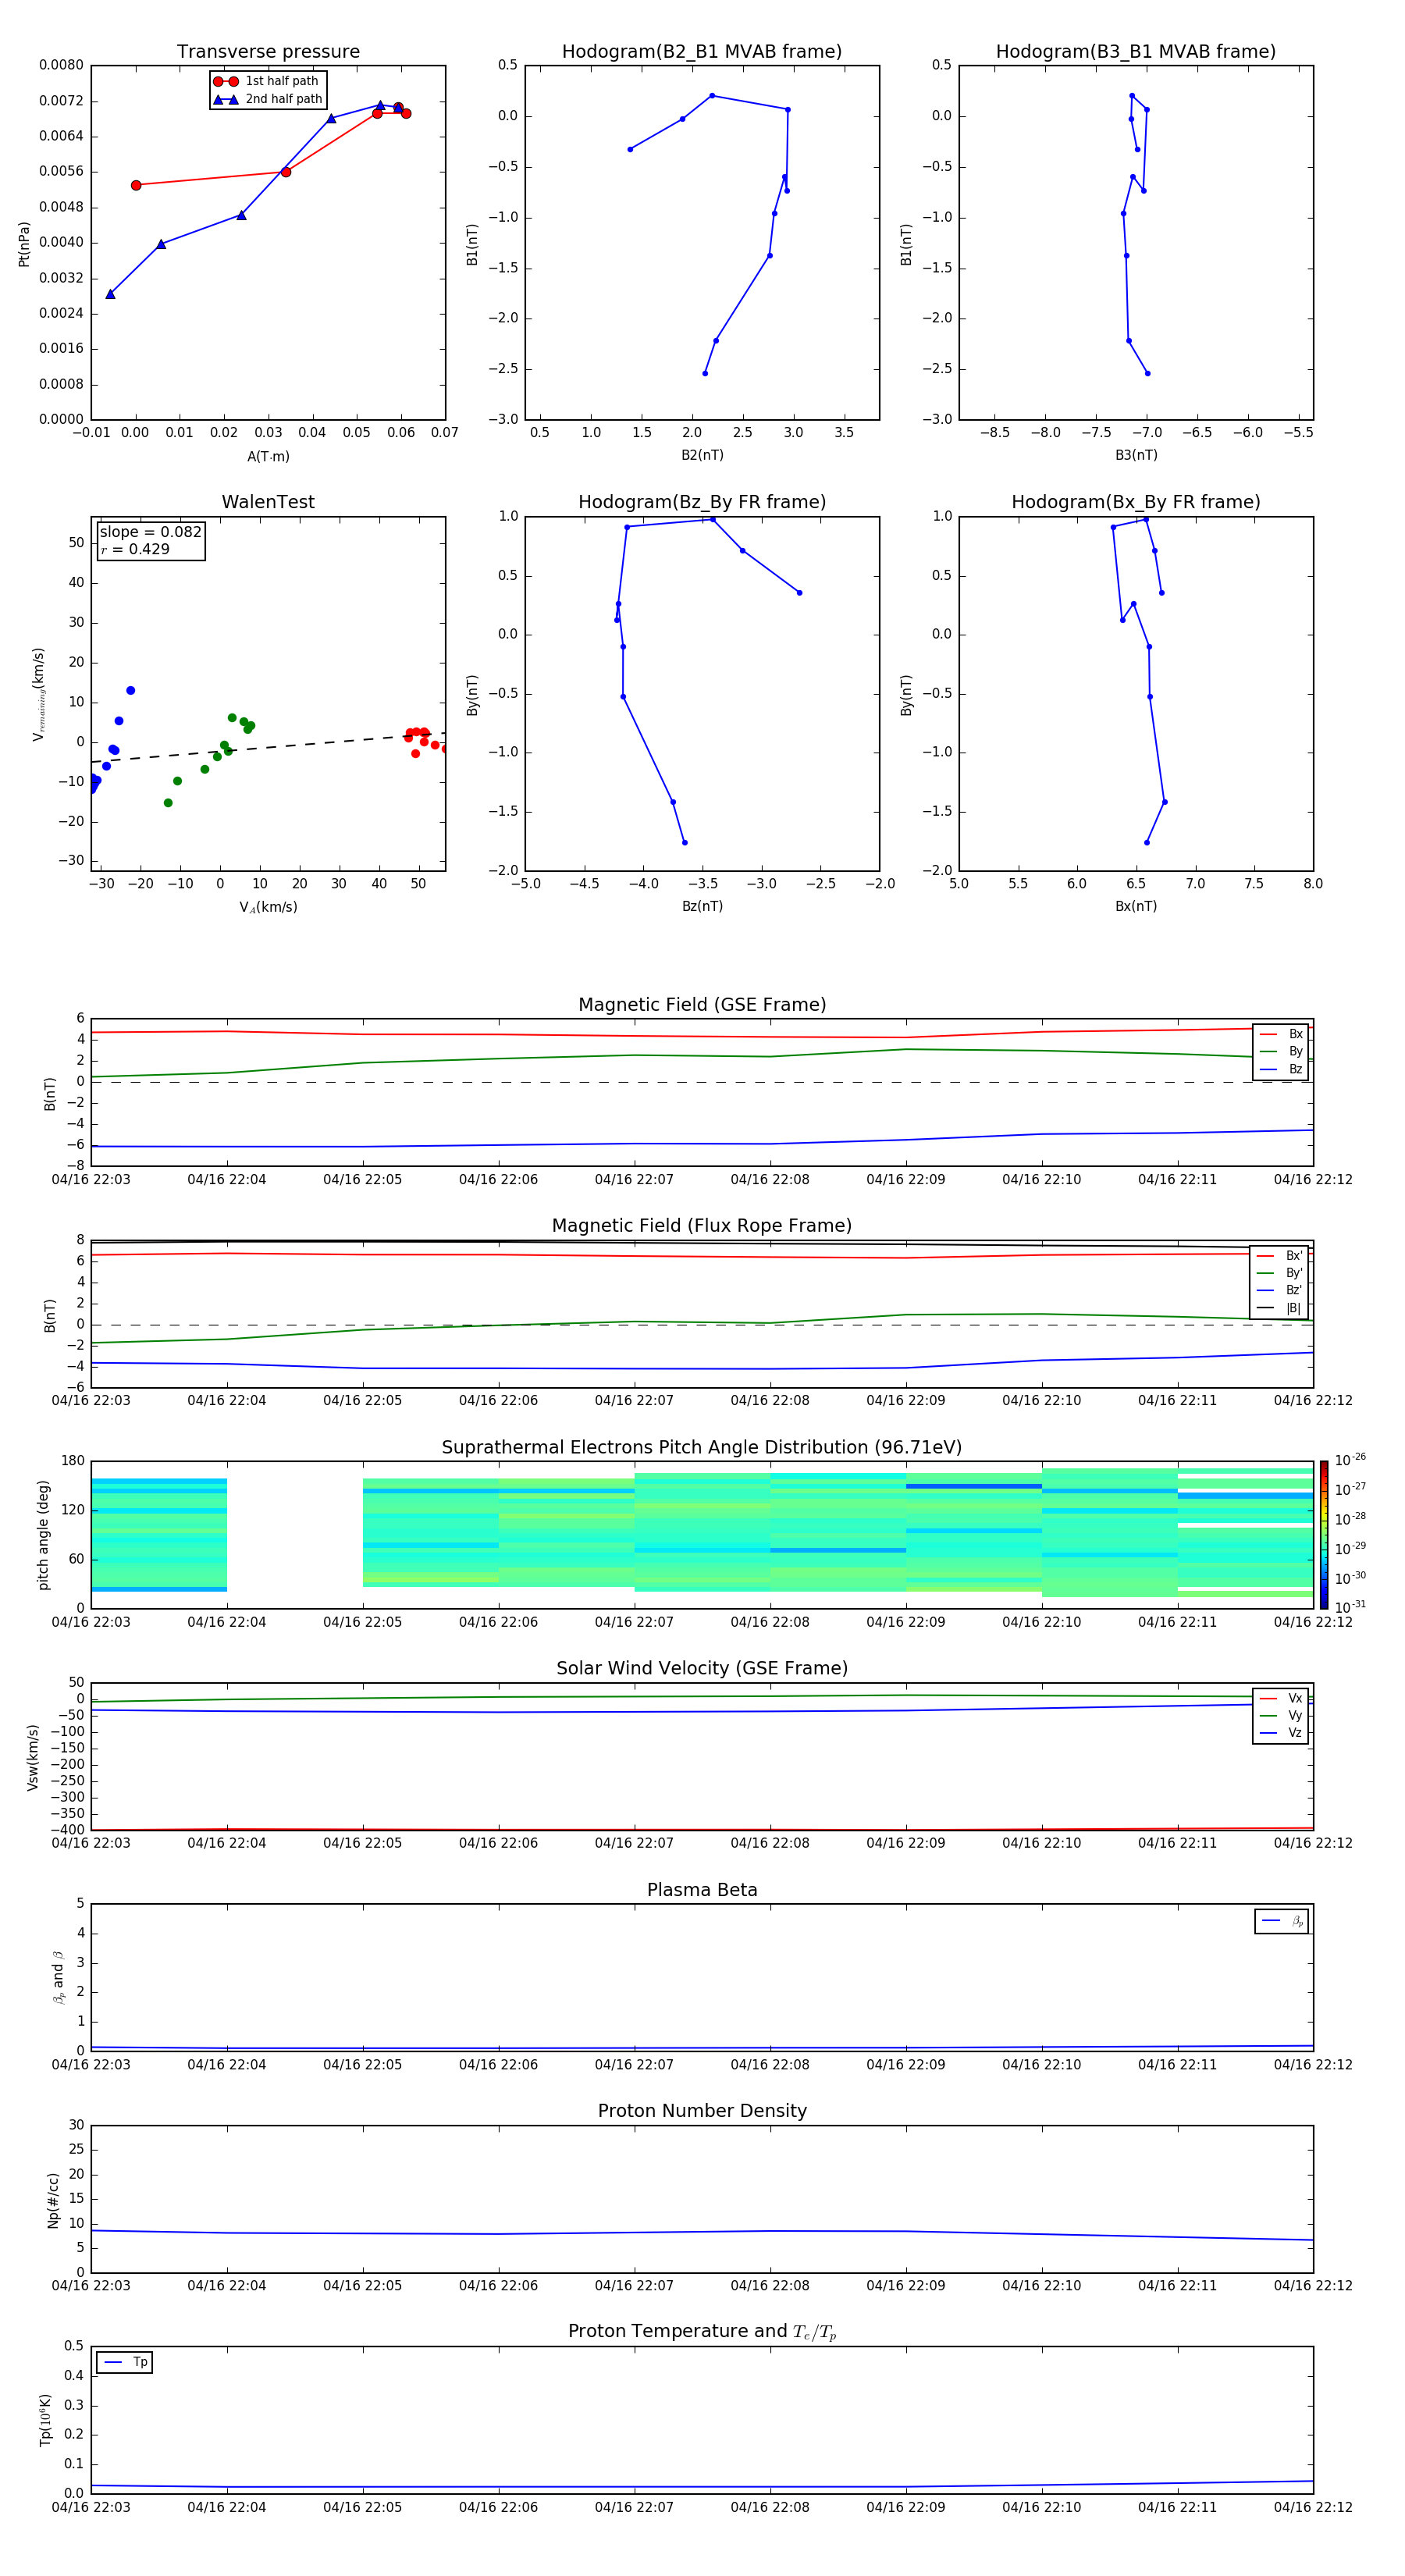The image size is (1405, 2576).
Task: Click the 'Proton Number Density' title
Action: pyautogui.click(x=702, y=2111)
